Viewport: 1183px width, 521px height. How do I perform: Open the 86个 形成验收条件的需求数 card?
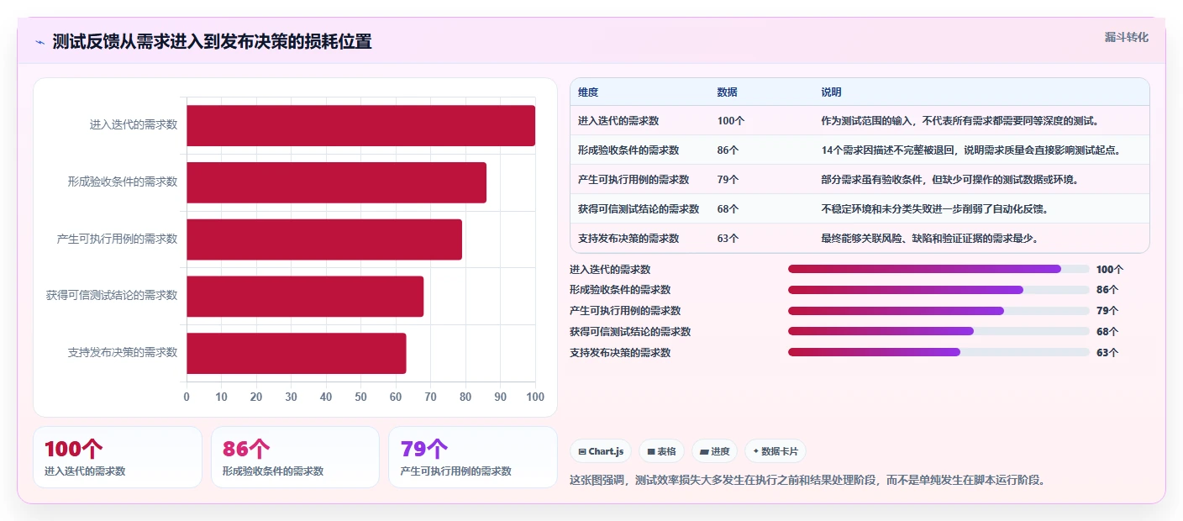point(296,457)
